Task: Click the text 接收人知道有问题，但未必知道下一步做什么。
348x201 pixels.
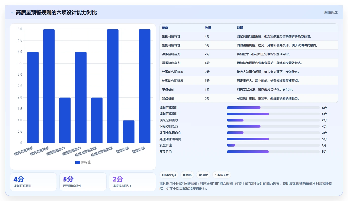Action: [268, 72]
